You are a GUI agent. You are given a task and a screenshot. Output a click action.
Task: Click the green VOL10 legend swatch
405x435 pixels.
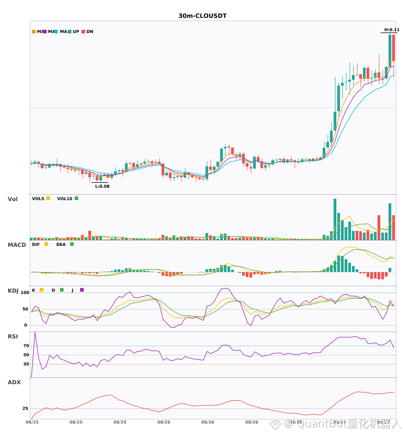[x=76, y=198]
